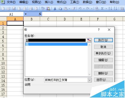Click the Spelling check icon

(43, 9)
